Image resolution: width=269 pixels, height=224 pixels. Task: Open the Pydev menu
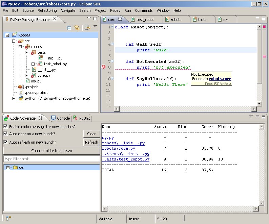tap(115, 10)
